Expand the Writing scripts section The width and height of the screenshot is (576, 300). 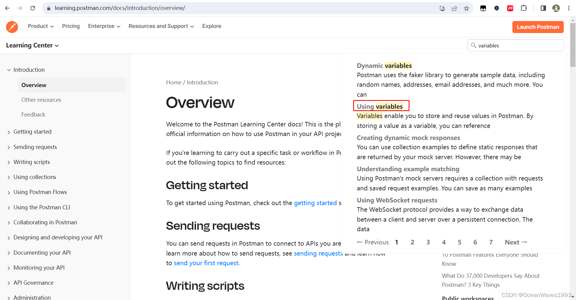(9, 162)
